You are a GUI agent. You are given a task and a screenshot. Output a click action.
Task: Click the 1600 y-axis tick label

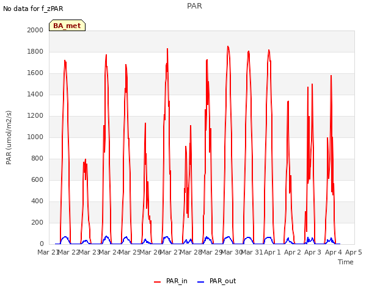[35, 73]
